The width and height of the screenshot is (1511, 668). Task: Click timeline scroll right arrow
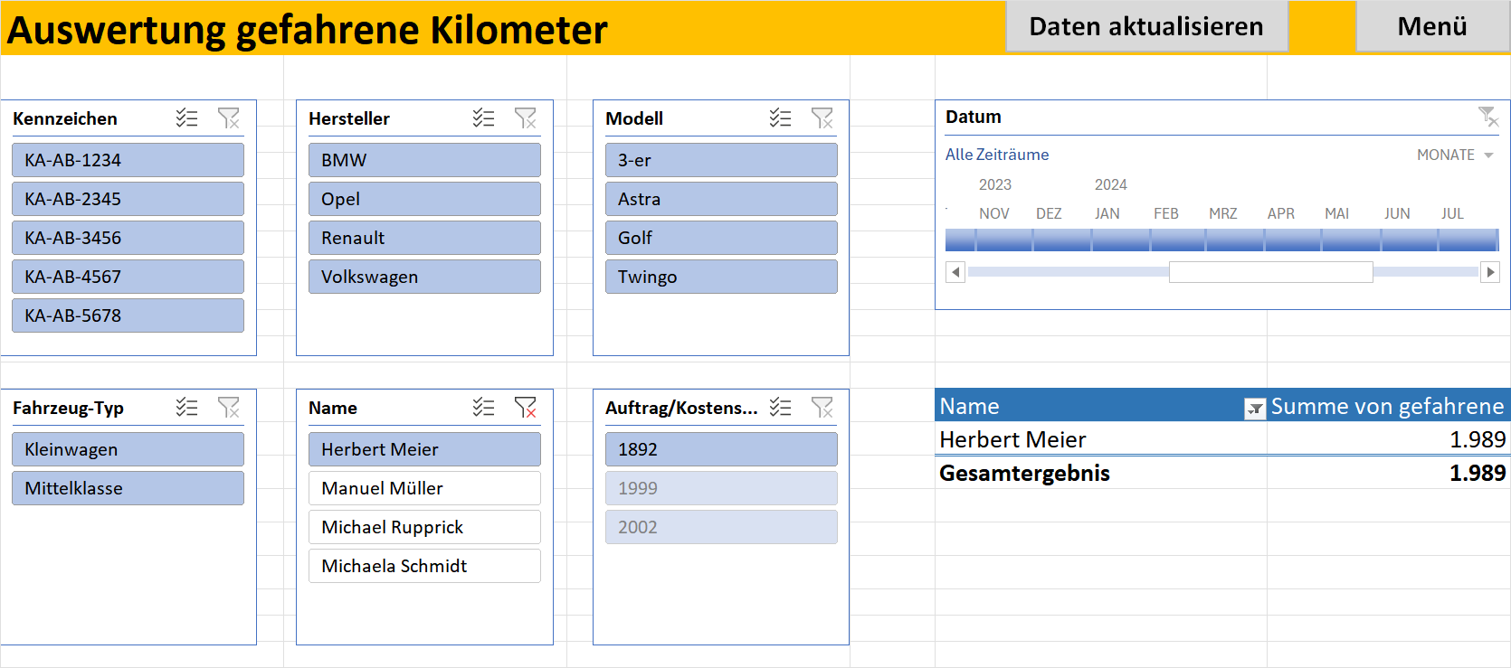pyautogui.click(x=1490, y=272)
